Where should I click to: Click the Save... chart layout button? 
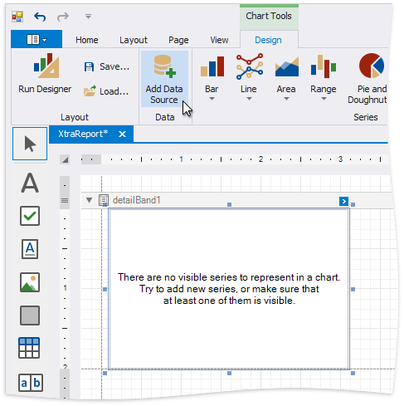pos(107,66)
